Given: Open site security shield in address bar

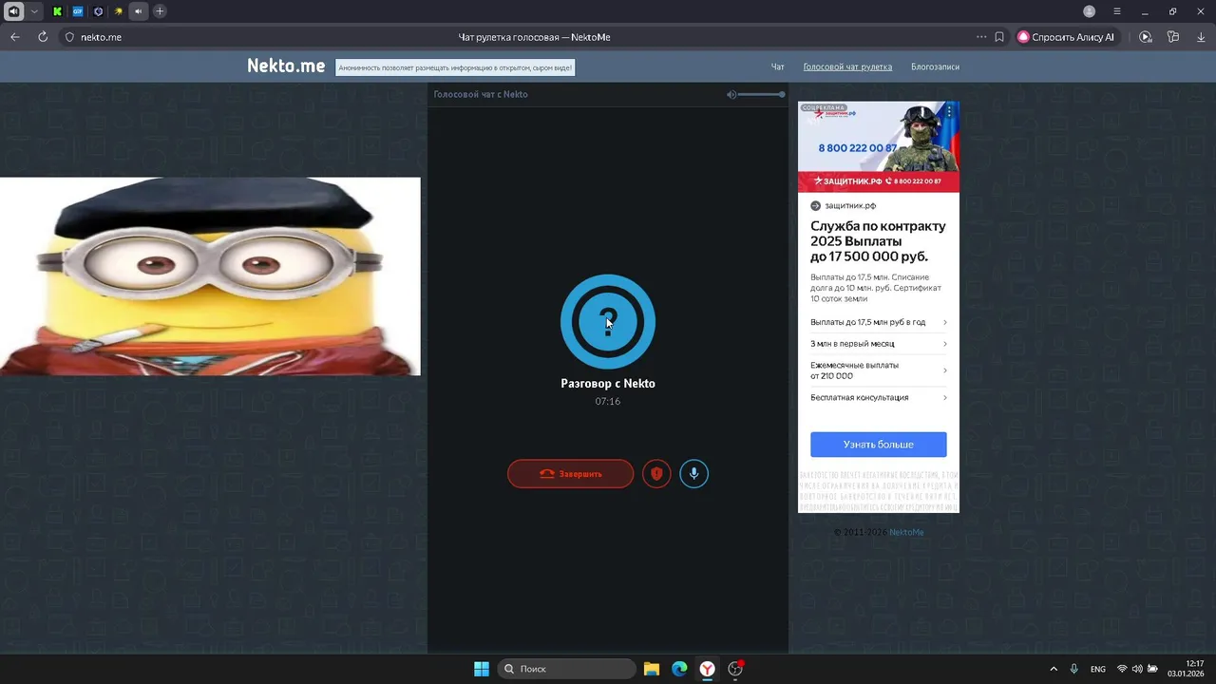Looking at the screenshot, I should [x=69, y=37].
